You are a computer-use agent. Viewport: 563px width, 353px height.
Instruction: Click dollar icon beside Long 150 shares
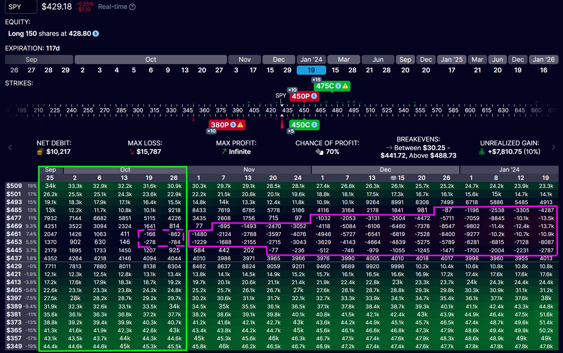96,34
